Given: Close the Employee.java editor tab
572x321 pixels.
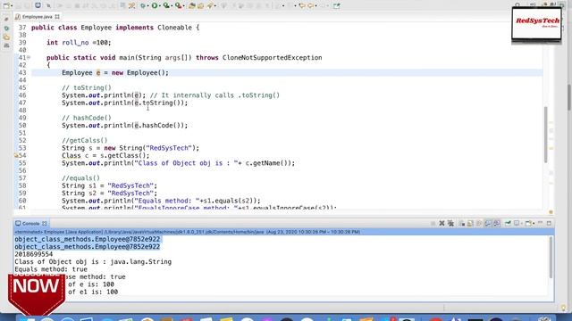Looking at the screenshot, I should 57,17.
